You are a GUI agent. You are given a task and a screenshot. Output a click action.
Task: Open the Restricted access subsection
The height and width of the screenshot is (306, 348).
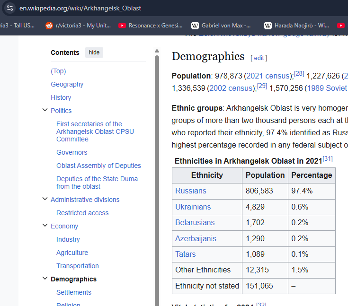pos(82,213)
